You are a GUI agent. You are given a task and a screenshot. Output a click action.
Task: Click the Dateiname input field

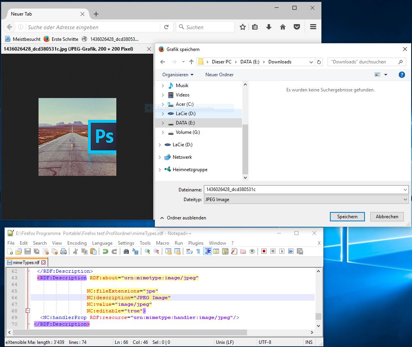click(x=303, y=189)
